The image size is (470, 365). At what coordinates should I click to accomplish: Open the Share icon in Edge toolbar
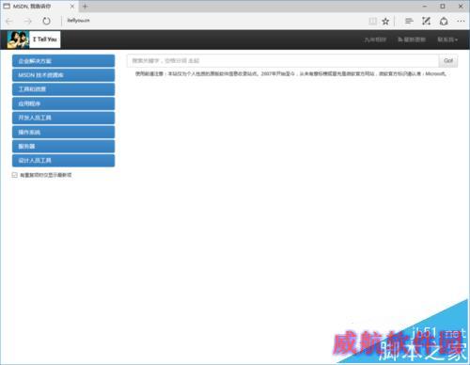click(444, 21)
